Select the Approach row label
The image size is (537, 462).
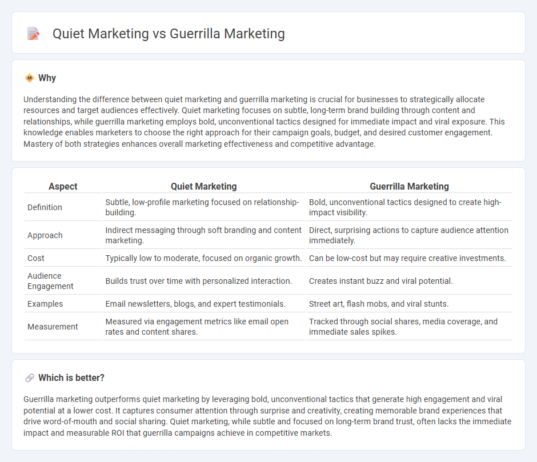coord(45,235)
